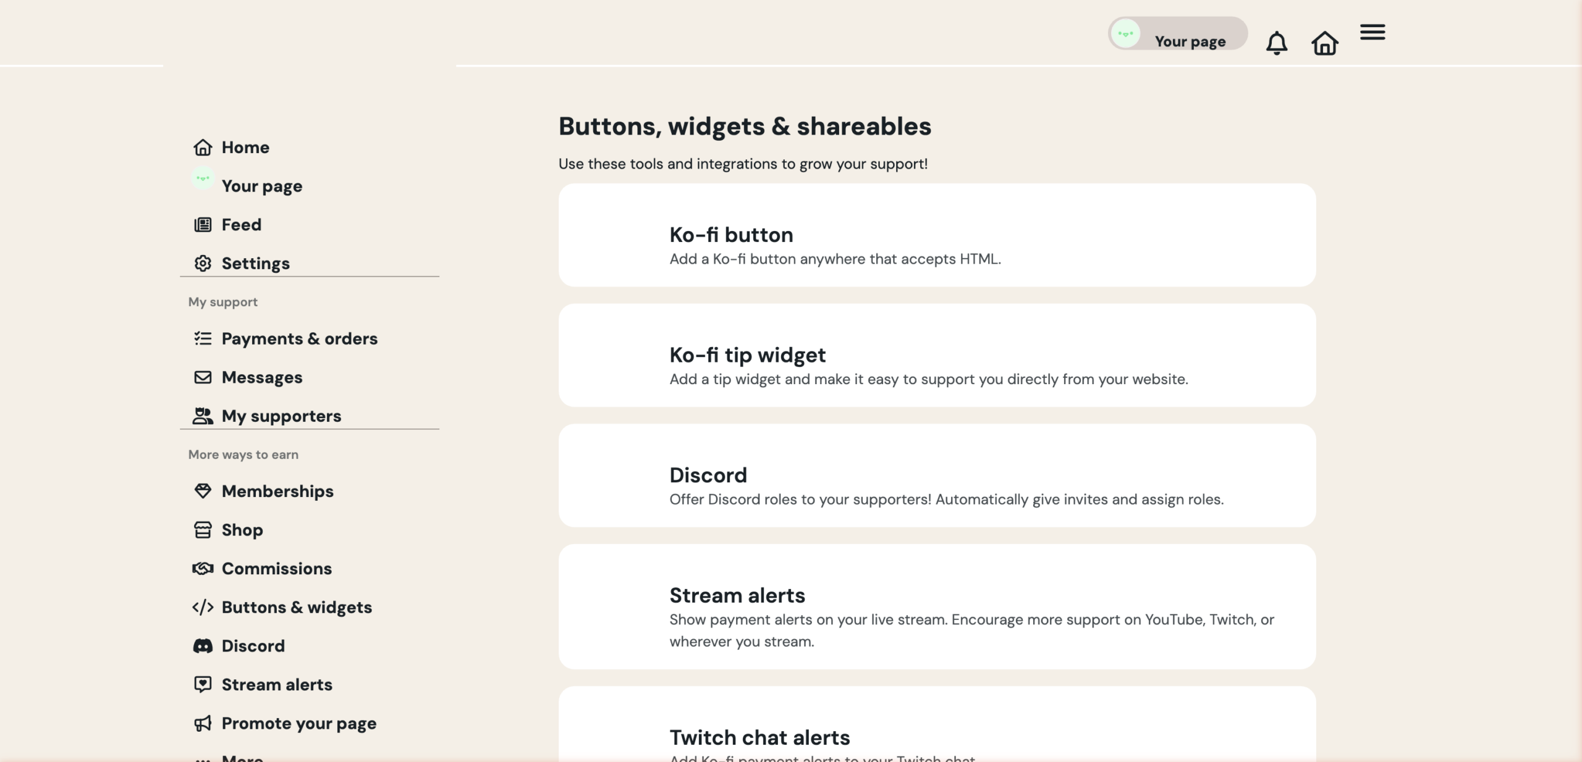Open the notifications bell icon
The image size is (1582, 762).
point(1276,43)
